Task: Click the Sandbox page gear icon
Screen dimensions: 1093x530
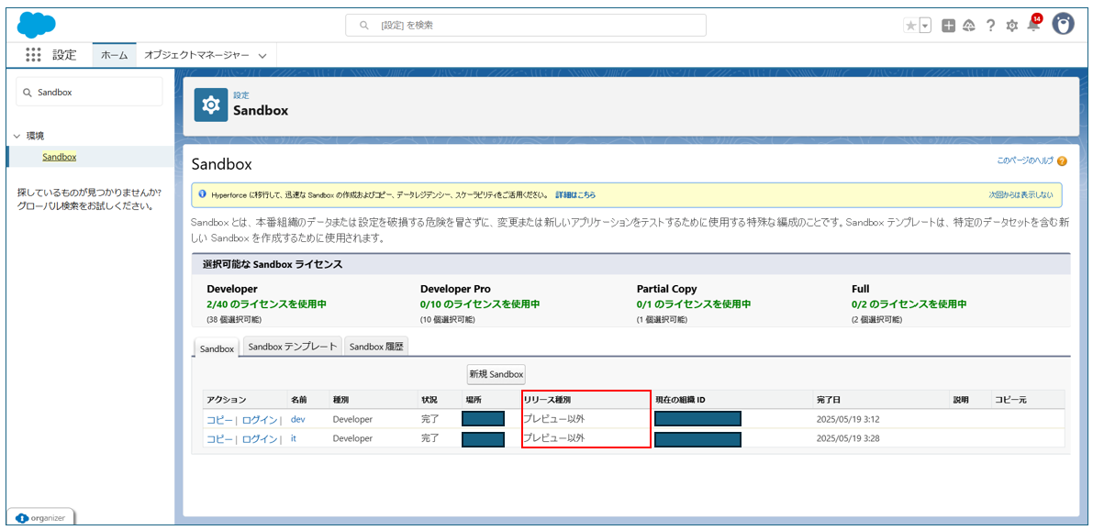Action: 210,105
